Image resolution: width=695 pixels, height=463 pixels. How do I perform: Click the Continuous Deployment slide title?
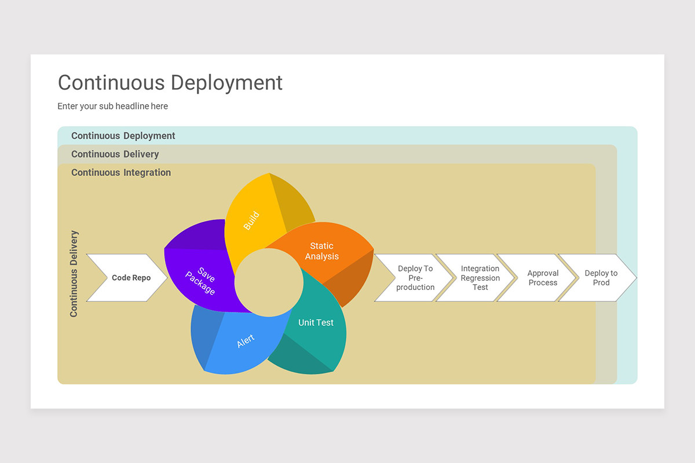(x=170, y=83)
